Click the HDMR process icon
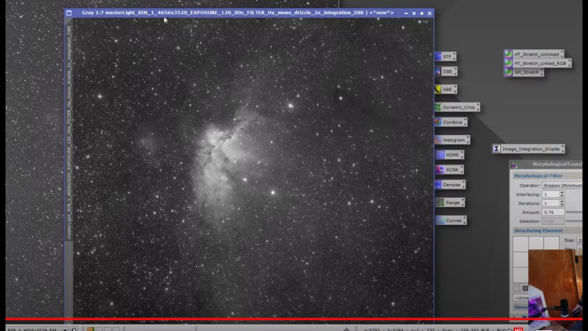 coord(449,155)
